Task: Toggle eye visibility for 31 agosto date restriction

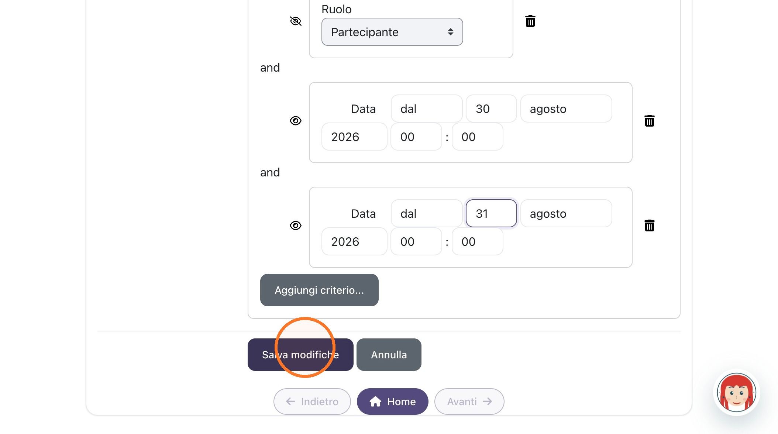Action: pos(296,225)
